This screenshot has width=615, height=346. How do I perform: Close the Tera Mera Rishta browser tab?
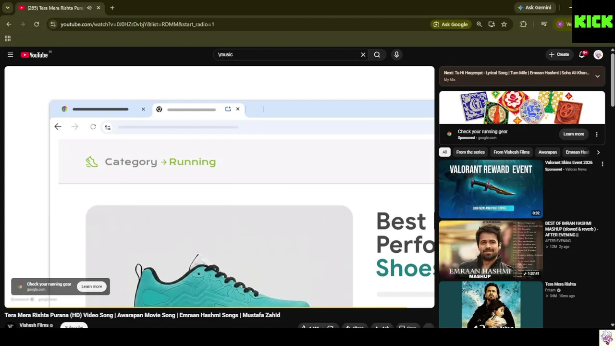tap(98, 8)
